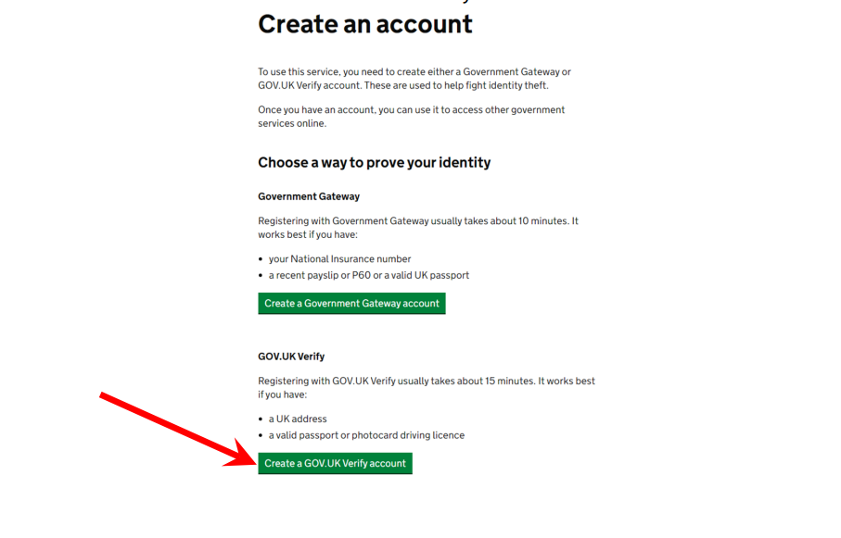The image size is (841, 538).
Task: Click the 'To use this service' paragraph
Action: click(x=414, y=79)
